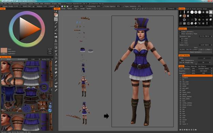Toggle visibility of chest_belts layer
The width and height of the screenshot is (213, 133).
click(x=181, y=92)
